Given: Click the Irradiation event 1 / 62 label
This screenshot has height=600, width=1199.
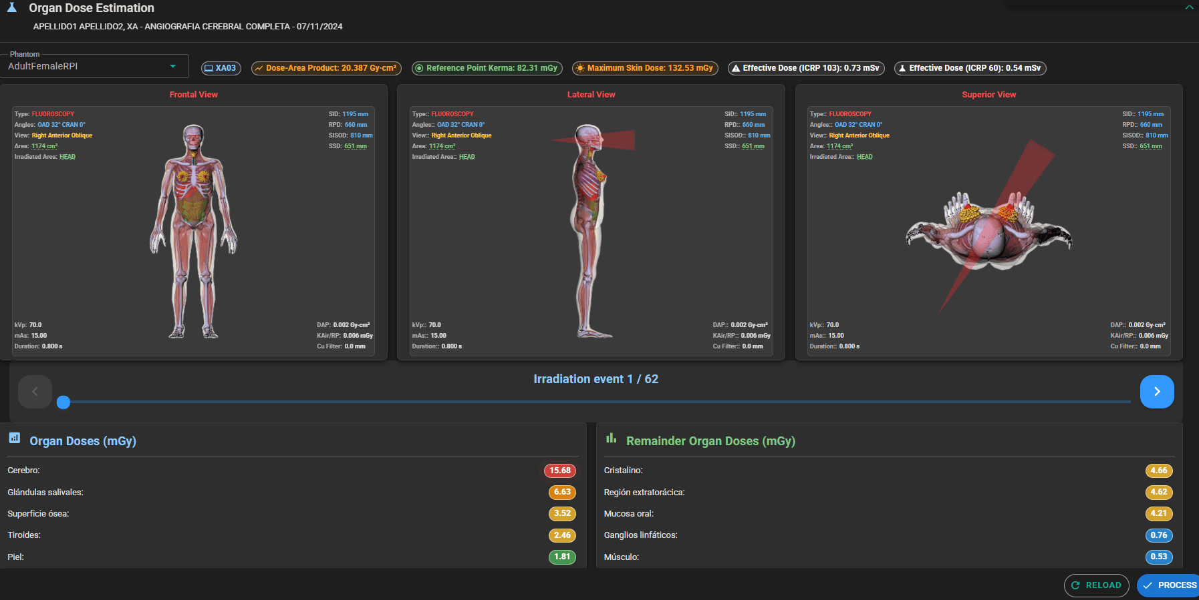Looking at the screenshot, I should click(x=596, y=379).
